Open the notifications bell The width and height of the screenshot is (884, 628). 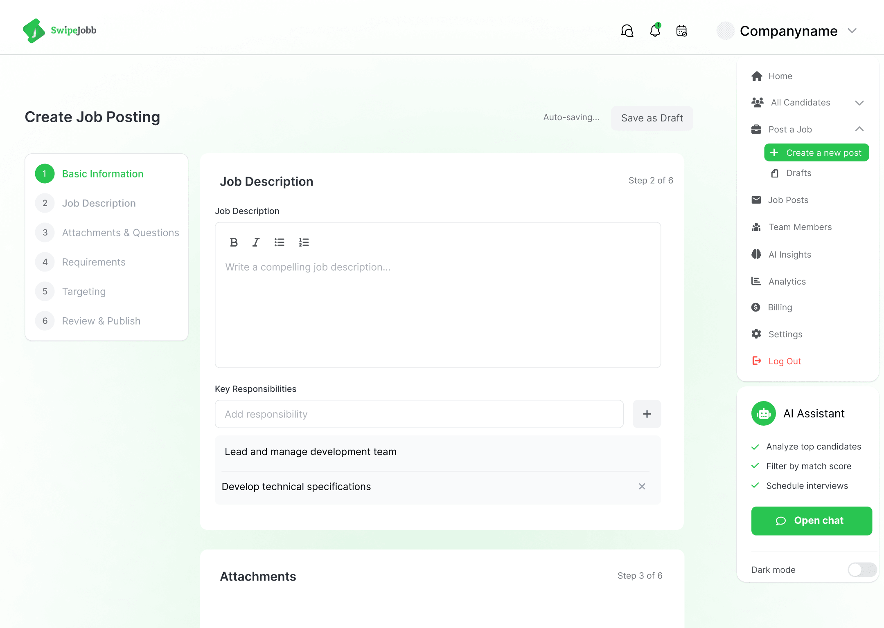click(x=655, y=30)
